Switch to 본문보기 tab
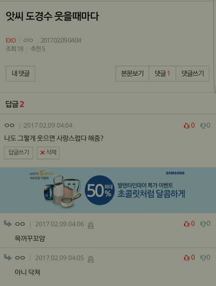216x286 pixels. click(132, 74)
